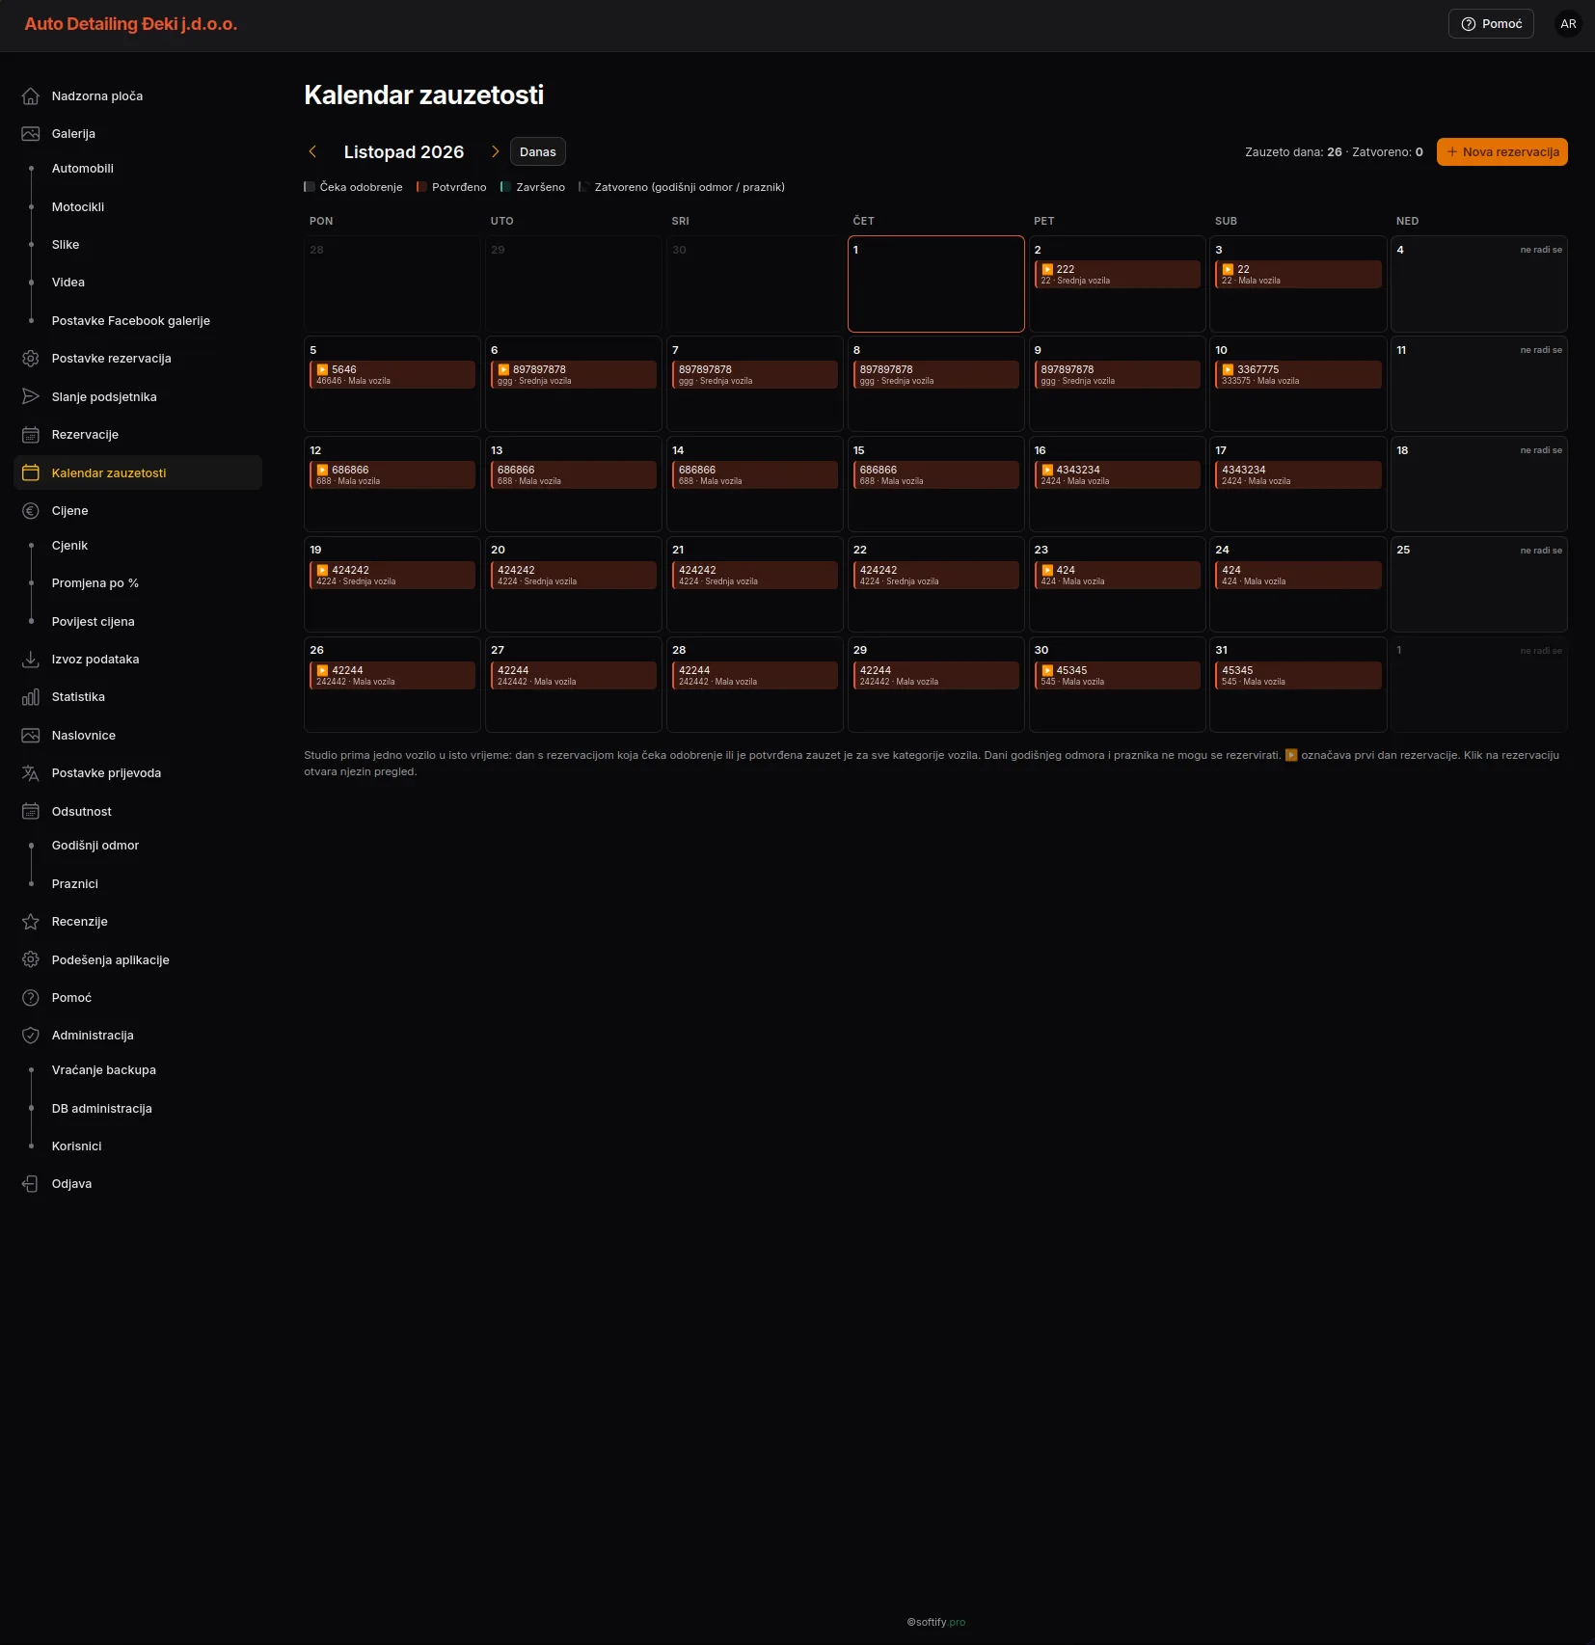Click the Pomoć question mark icon in sidebar

[31, 998]
